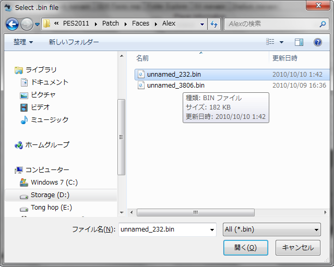Click the unnamed_232.bin file icon
The width and height of the screenshot is (334, 267).
coord(141,74)
